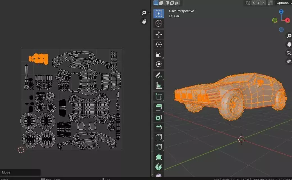
Task: Select the Extrude Region tool
Action: pyautogui.click(x=159, y=108)
